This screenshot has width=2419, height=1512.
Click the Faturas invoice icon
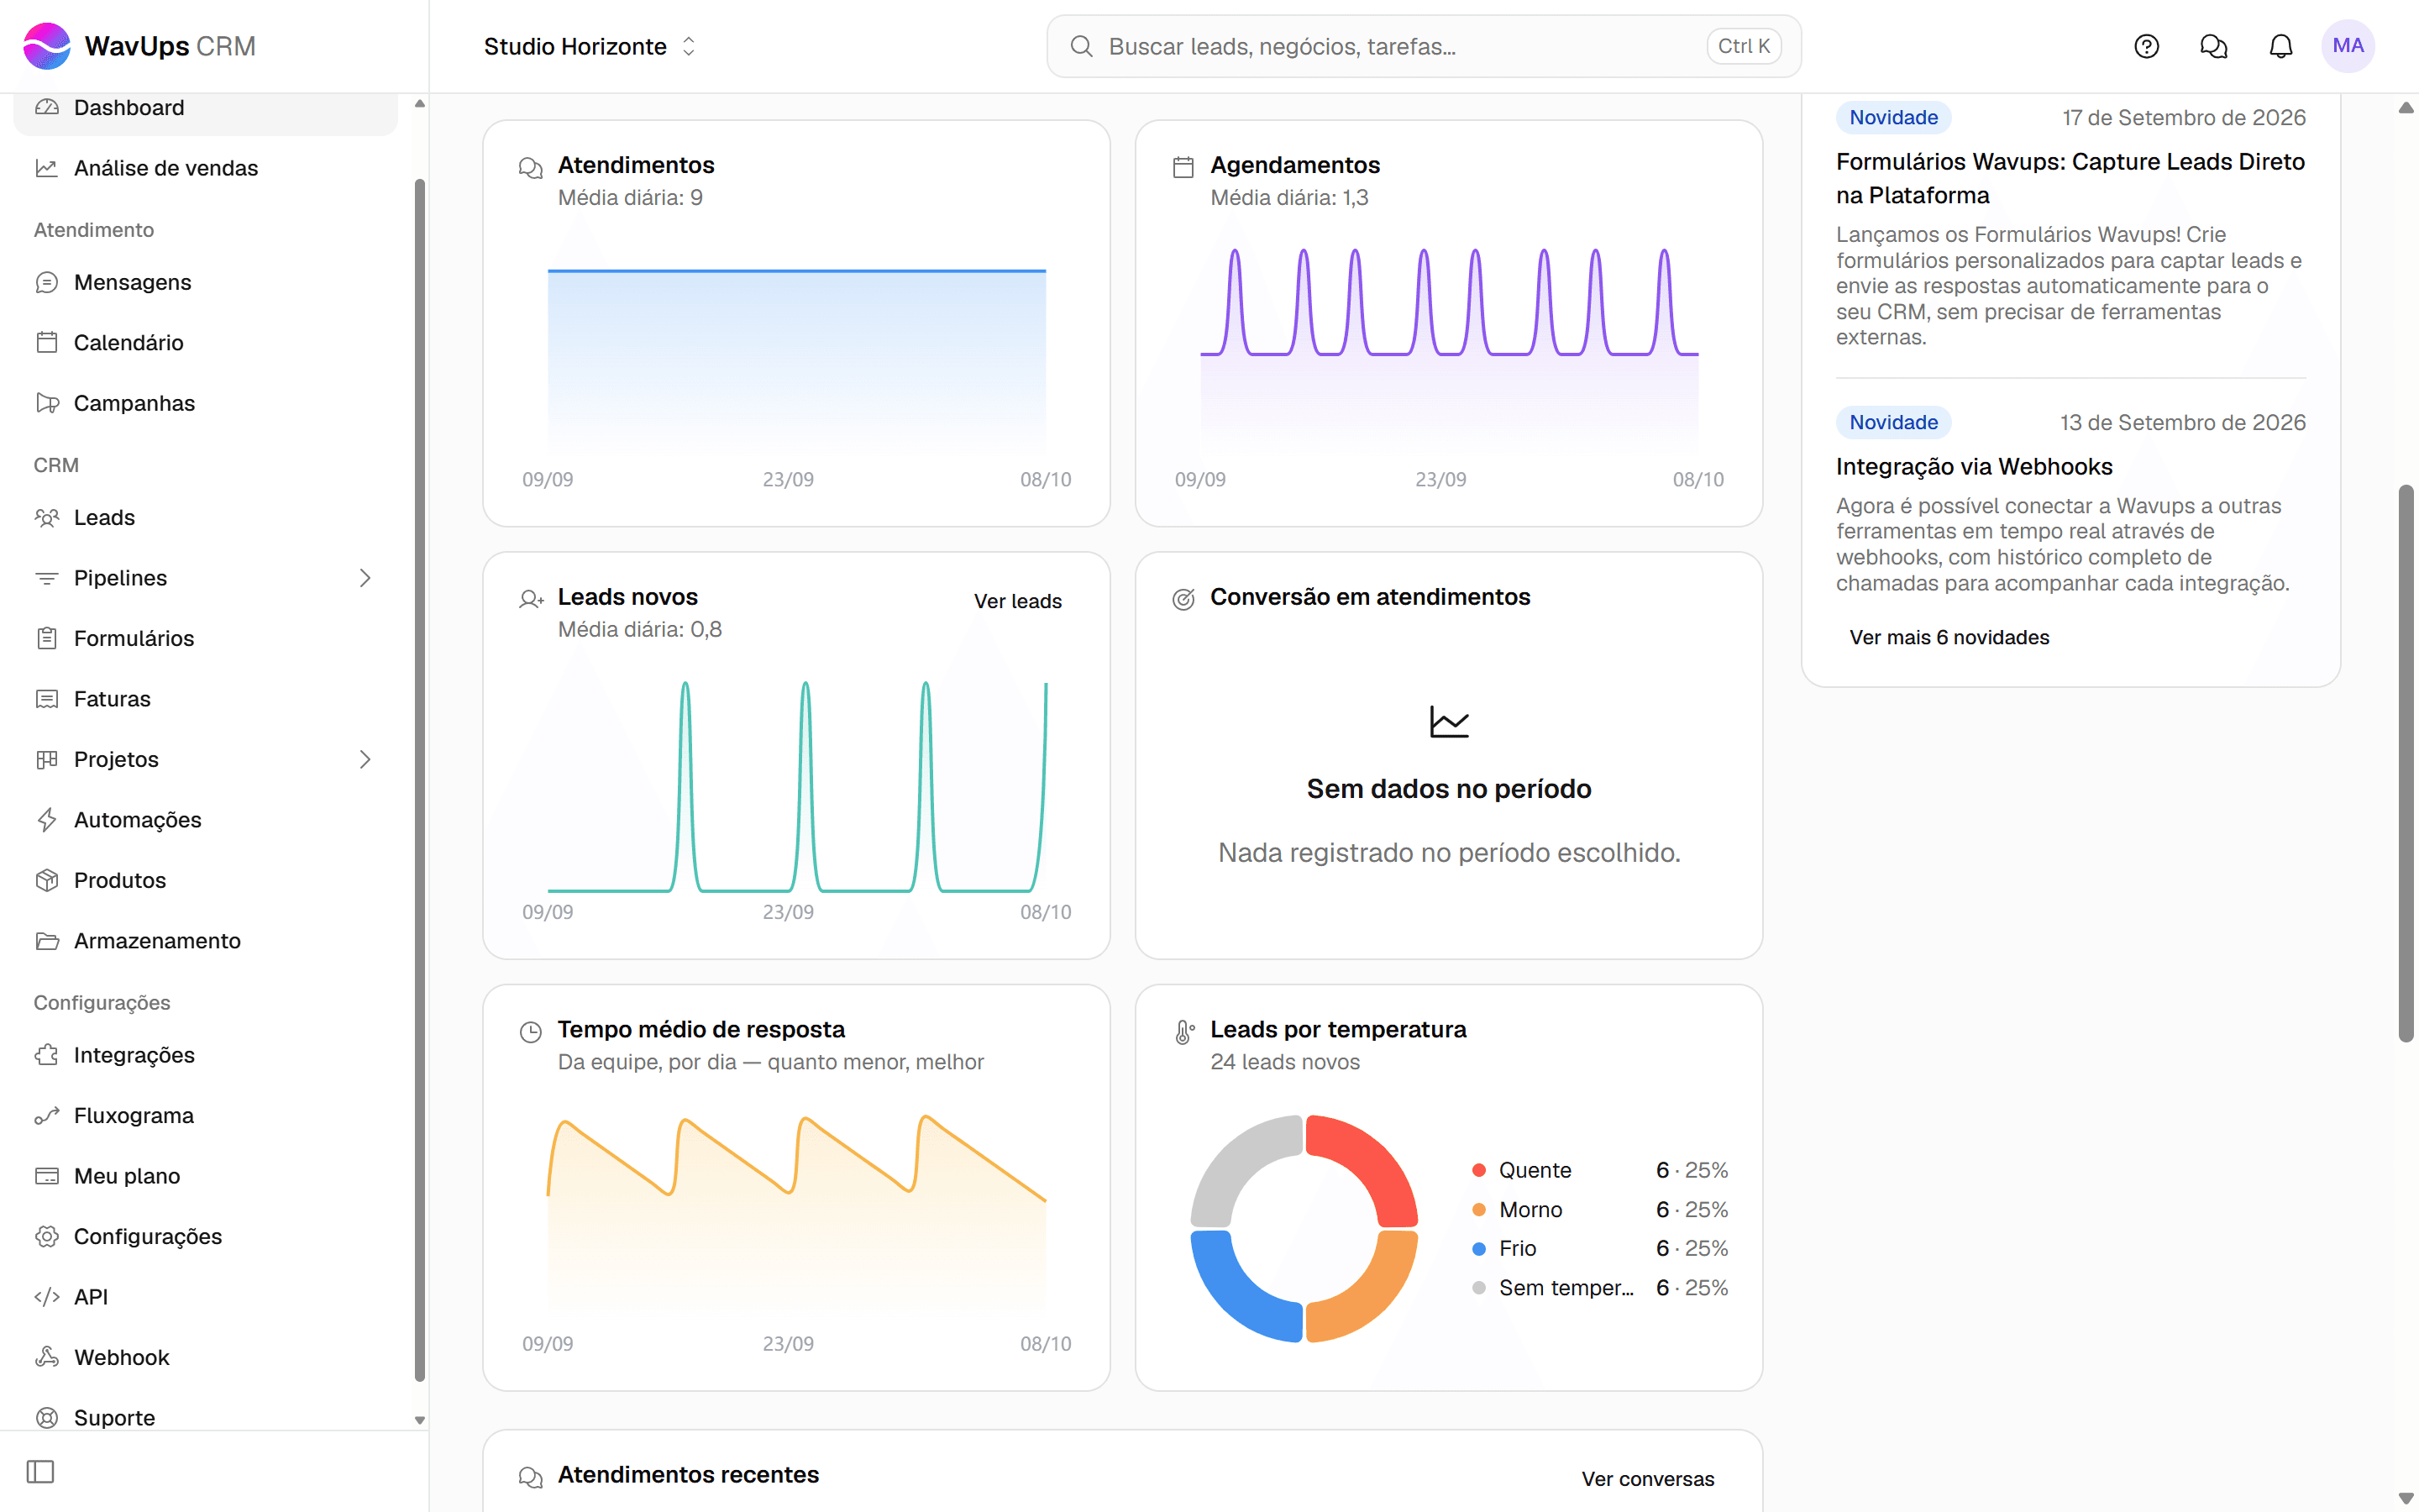46,699
